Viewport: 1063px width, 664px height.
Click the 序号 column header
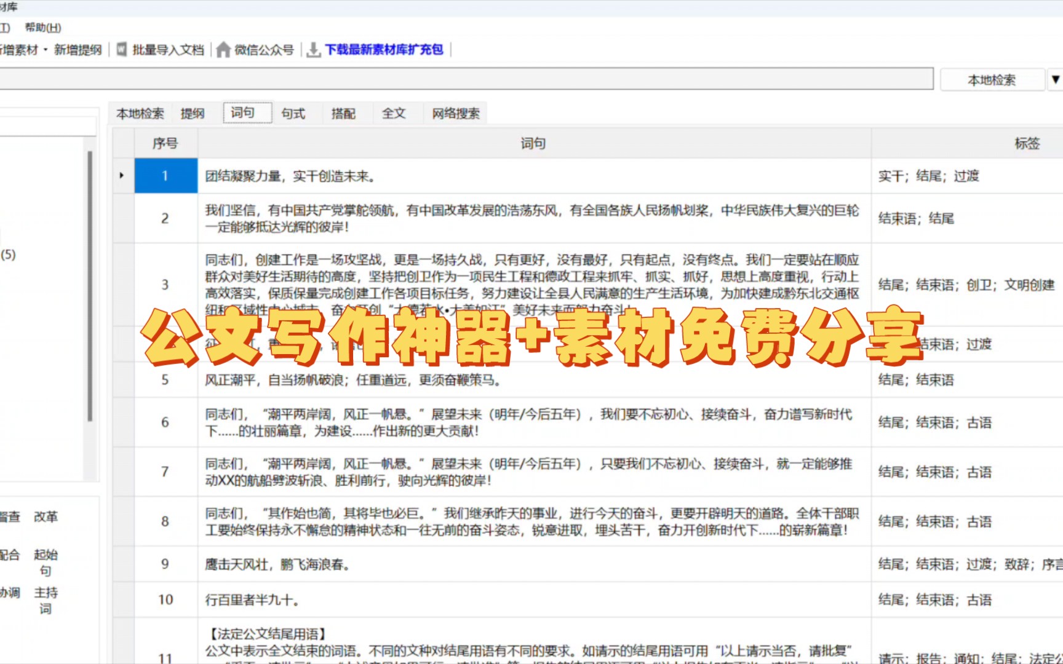click(165, 143)
